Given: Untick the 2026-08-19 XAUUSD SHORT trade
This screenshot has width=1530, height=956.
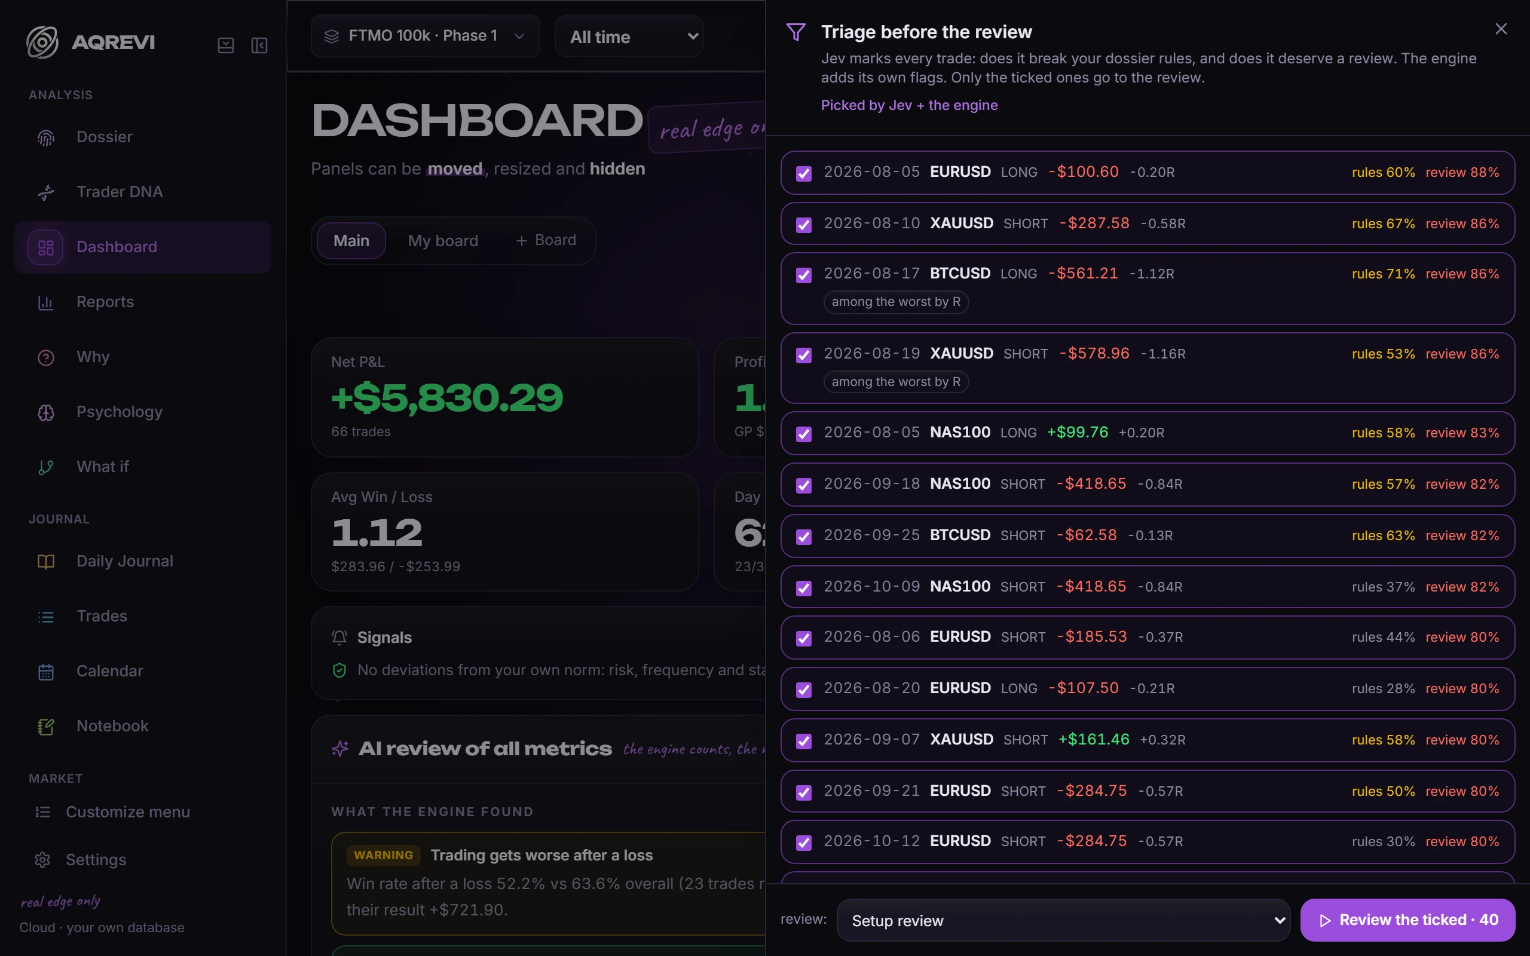Looking at the screenshot, I should [804, 355].
